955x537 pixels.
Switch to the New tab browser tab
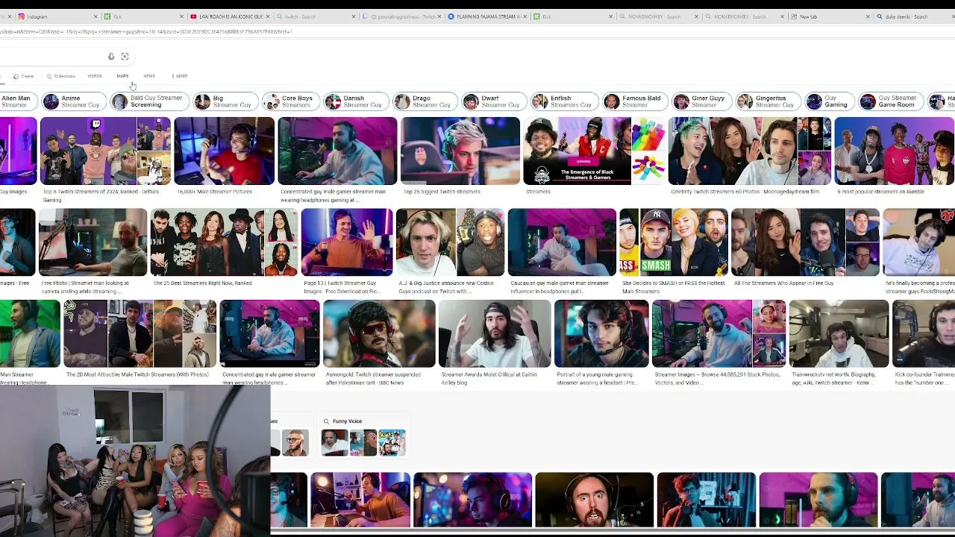pyautogui.click(x=830, y=16)
